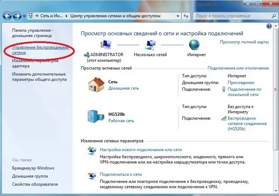Open «Беспроводное сетевое соединение (HG520b)» link
The height and width of the screenshot is (196, 279).
[247, 123]
